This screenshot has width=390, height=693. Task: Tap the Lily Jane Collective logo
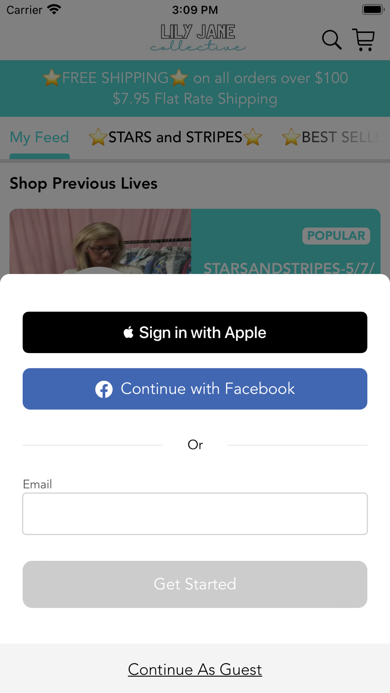coord(198,38)
